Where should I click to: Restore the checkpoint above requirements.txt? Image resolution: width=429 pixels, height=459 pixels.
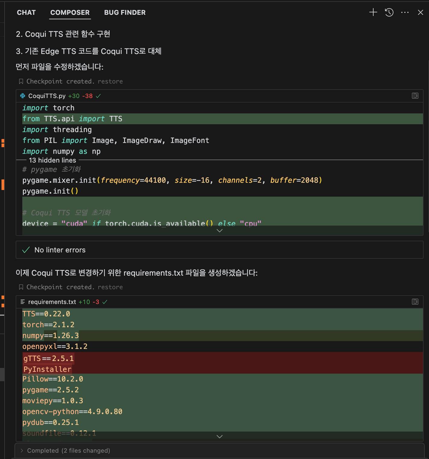(x=110, y=287)
